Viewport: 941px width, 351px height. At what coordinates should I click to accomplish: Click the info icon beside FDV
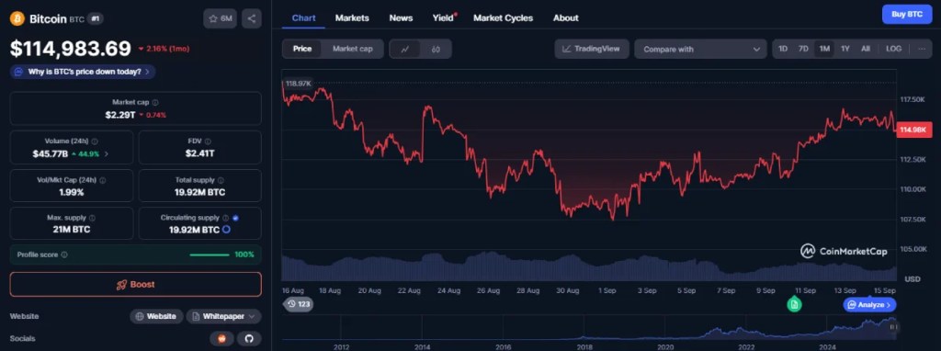point(209,142)
